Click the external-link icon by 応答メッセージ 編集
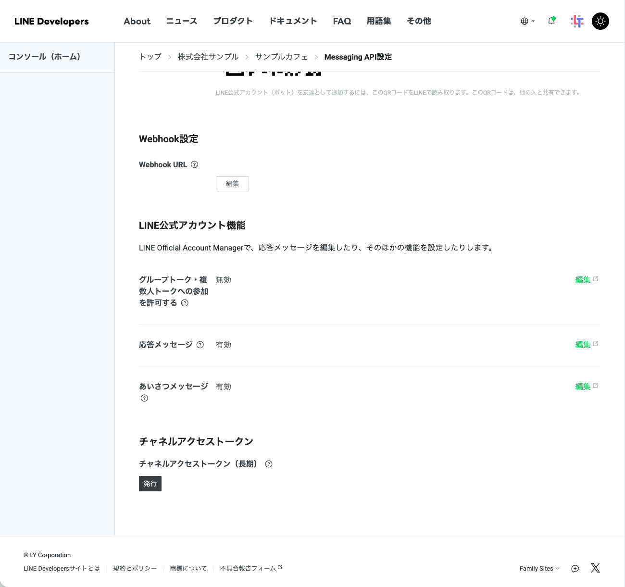This screenshot has height=587, width=625. [596, 344]
